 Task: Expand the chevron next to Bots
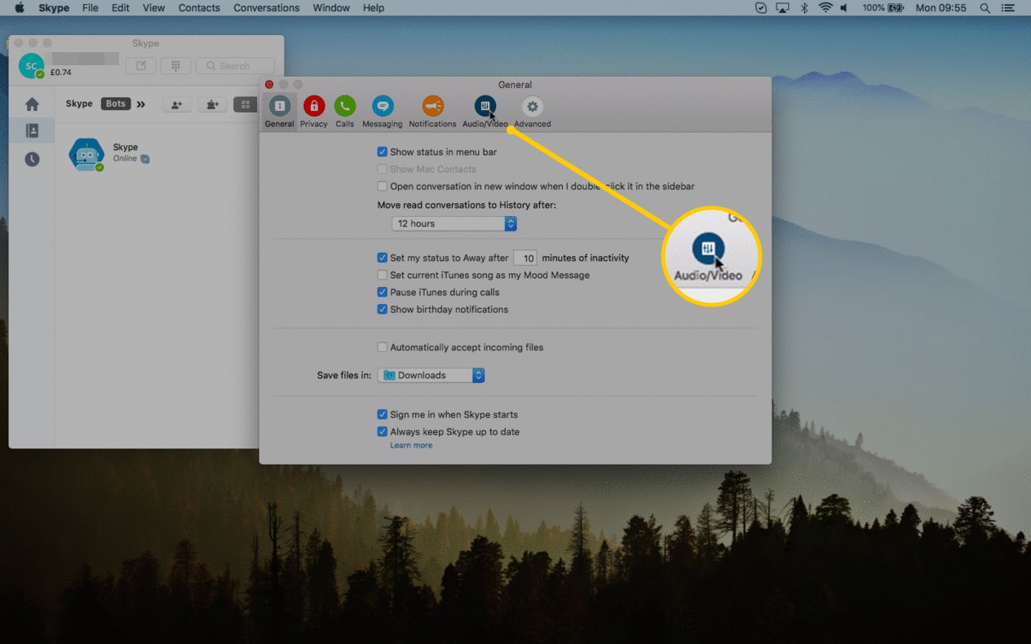click(141, 104)
